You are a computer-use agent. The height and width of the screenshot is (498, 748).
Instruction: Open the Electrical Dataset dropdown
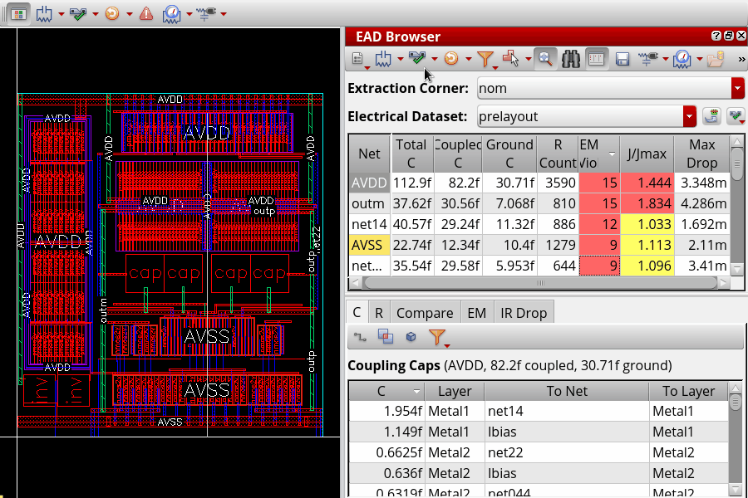[689, 116]
